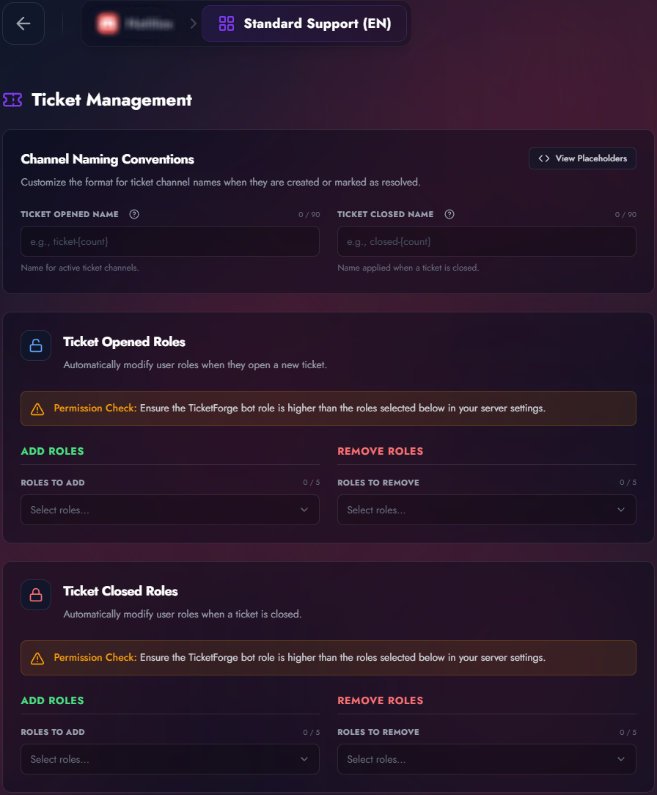Image resolution: width=657 pixels, height=795 pixels.
Task: Click the warning triangle in second Permission Check banner
Action: coord(37,658)
